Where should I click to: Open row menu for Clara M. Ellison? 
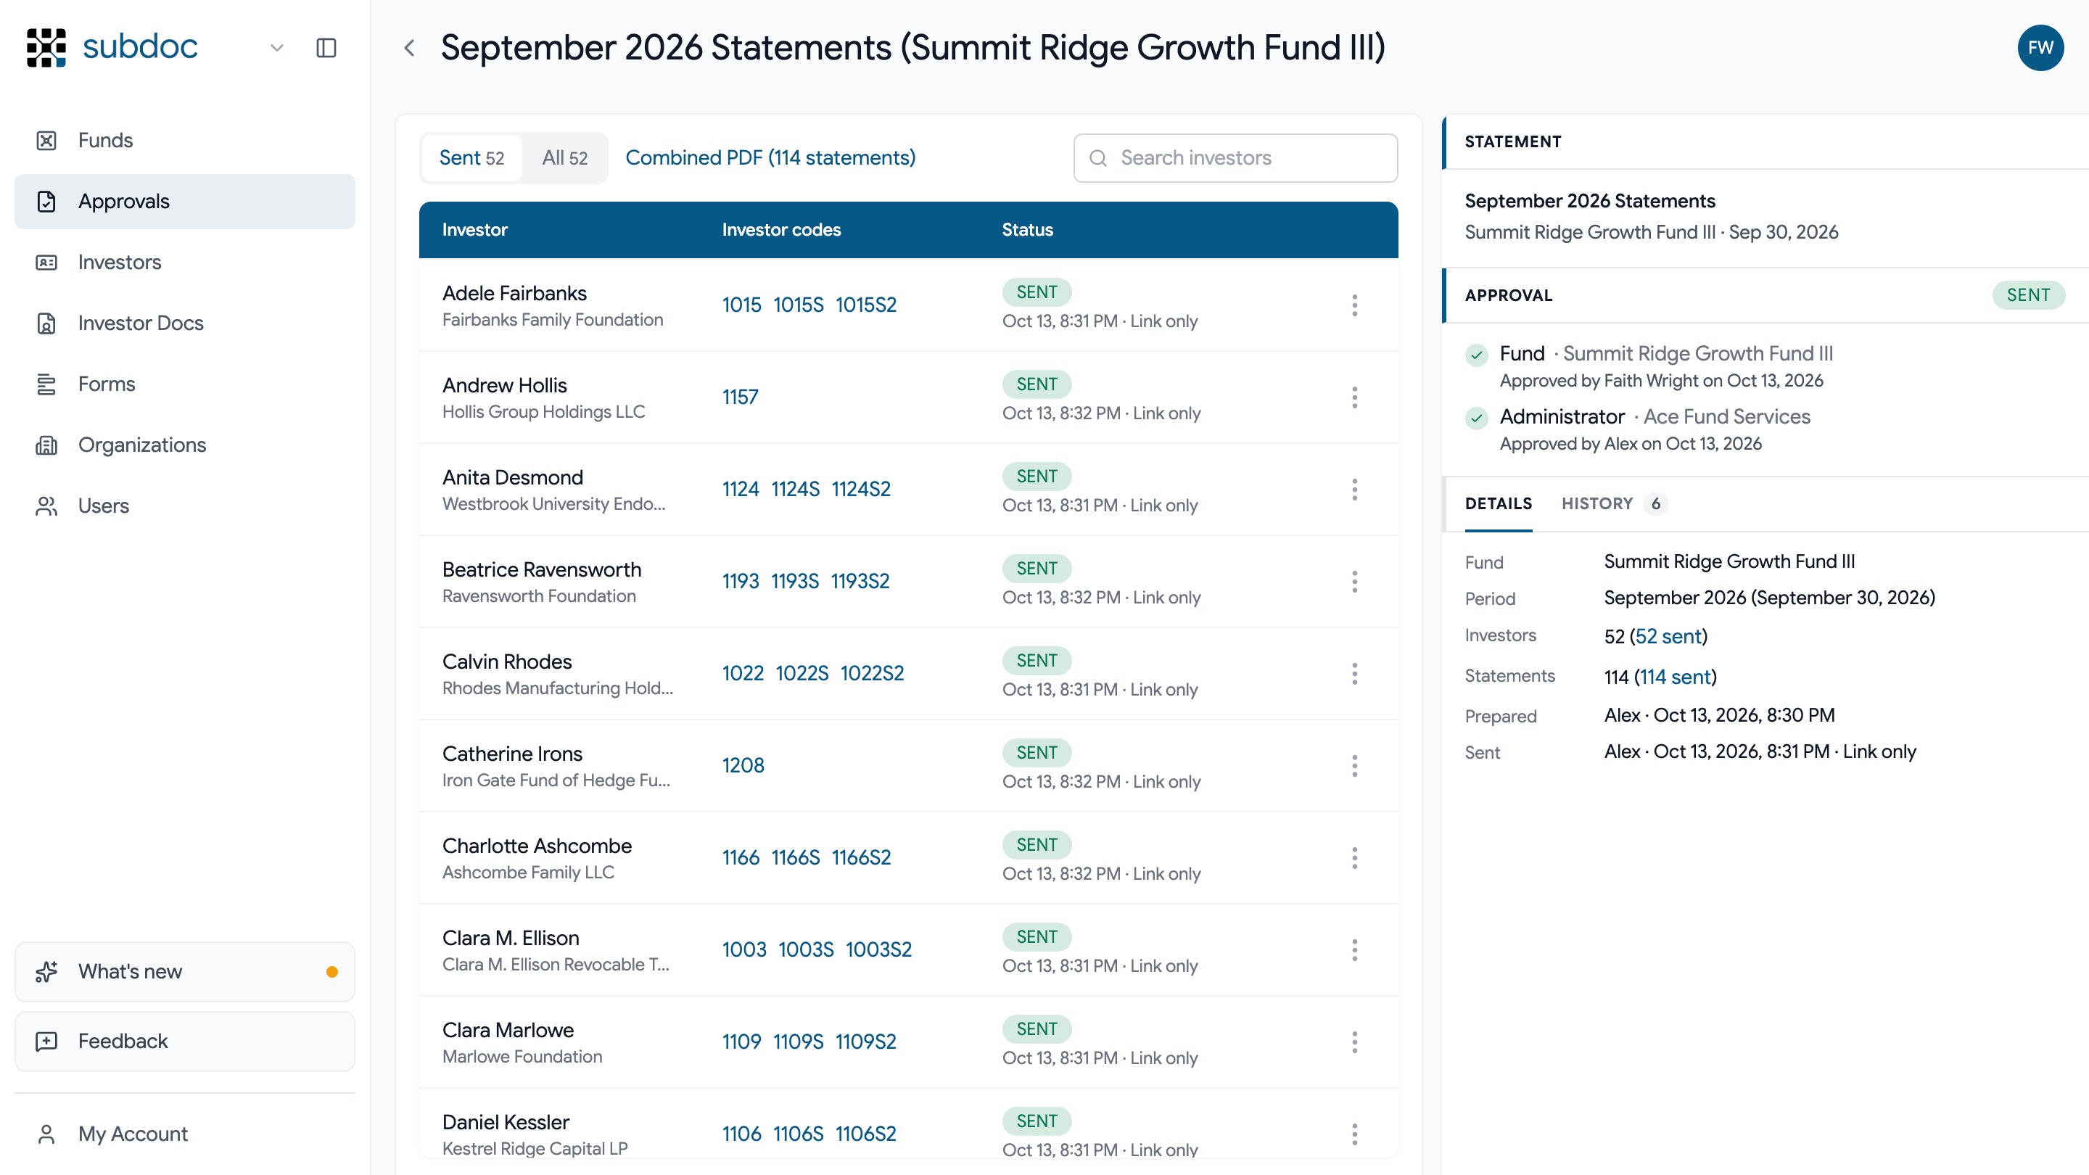(1354, 949)
